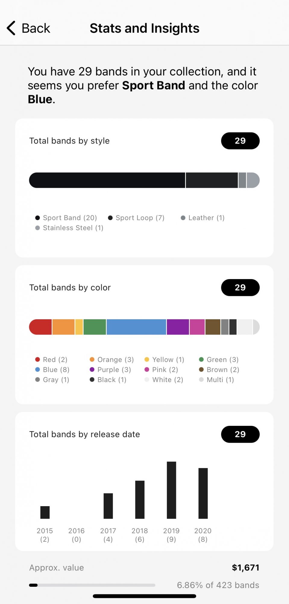Tap the 29 badge beside release date
The image size is (289, 604).
coord(240,434)
